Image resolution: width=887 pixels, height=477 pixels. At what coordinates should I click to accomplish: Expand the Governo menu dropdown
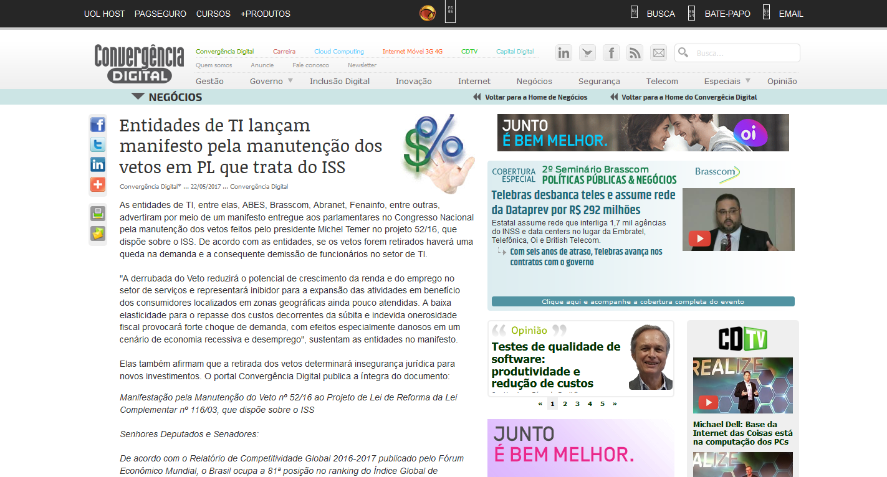point(289,81)
